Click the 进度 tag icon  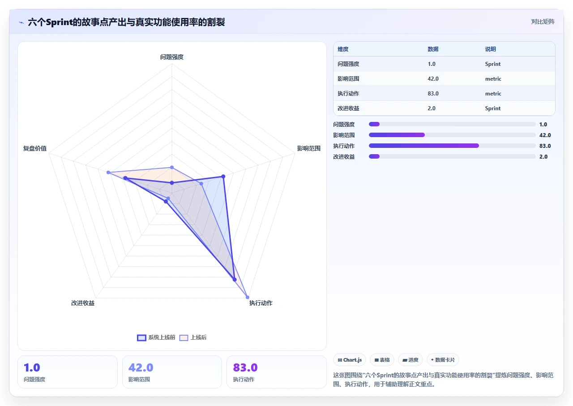click(405, 360)
